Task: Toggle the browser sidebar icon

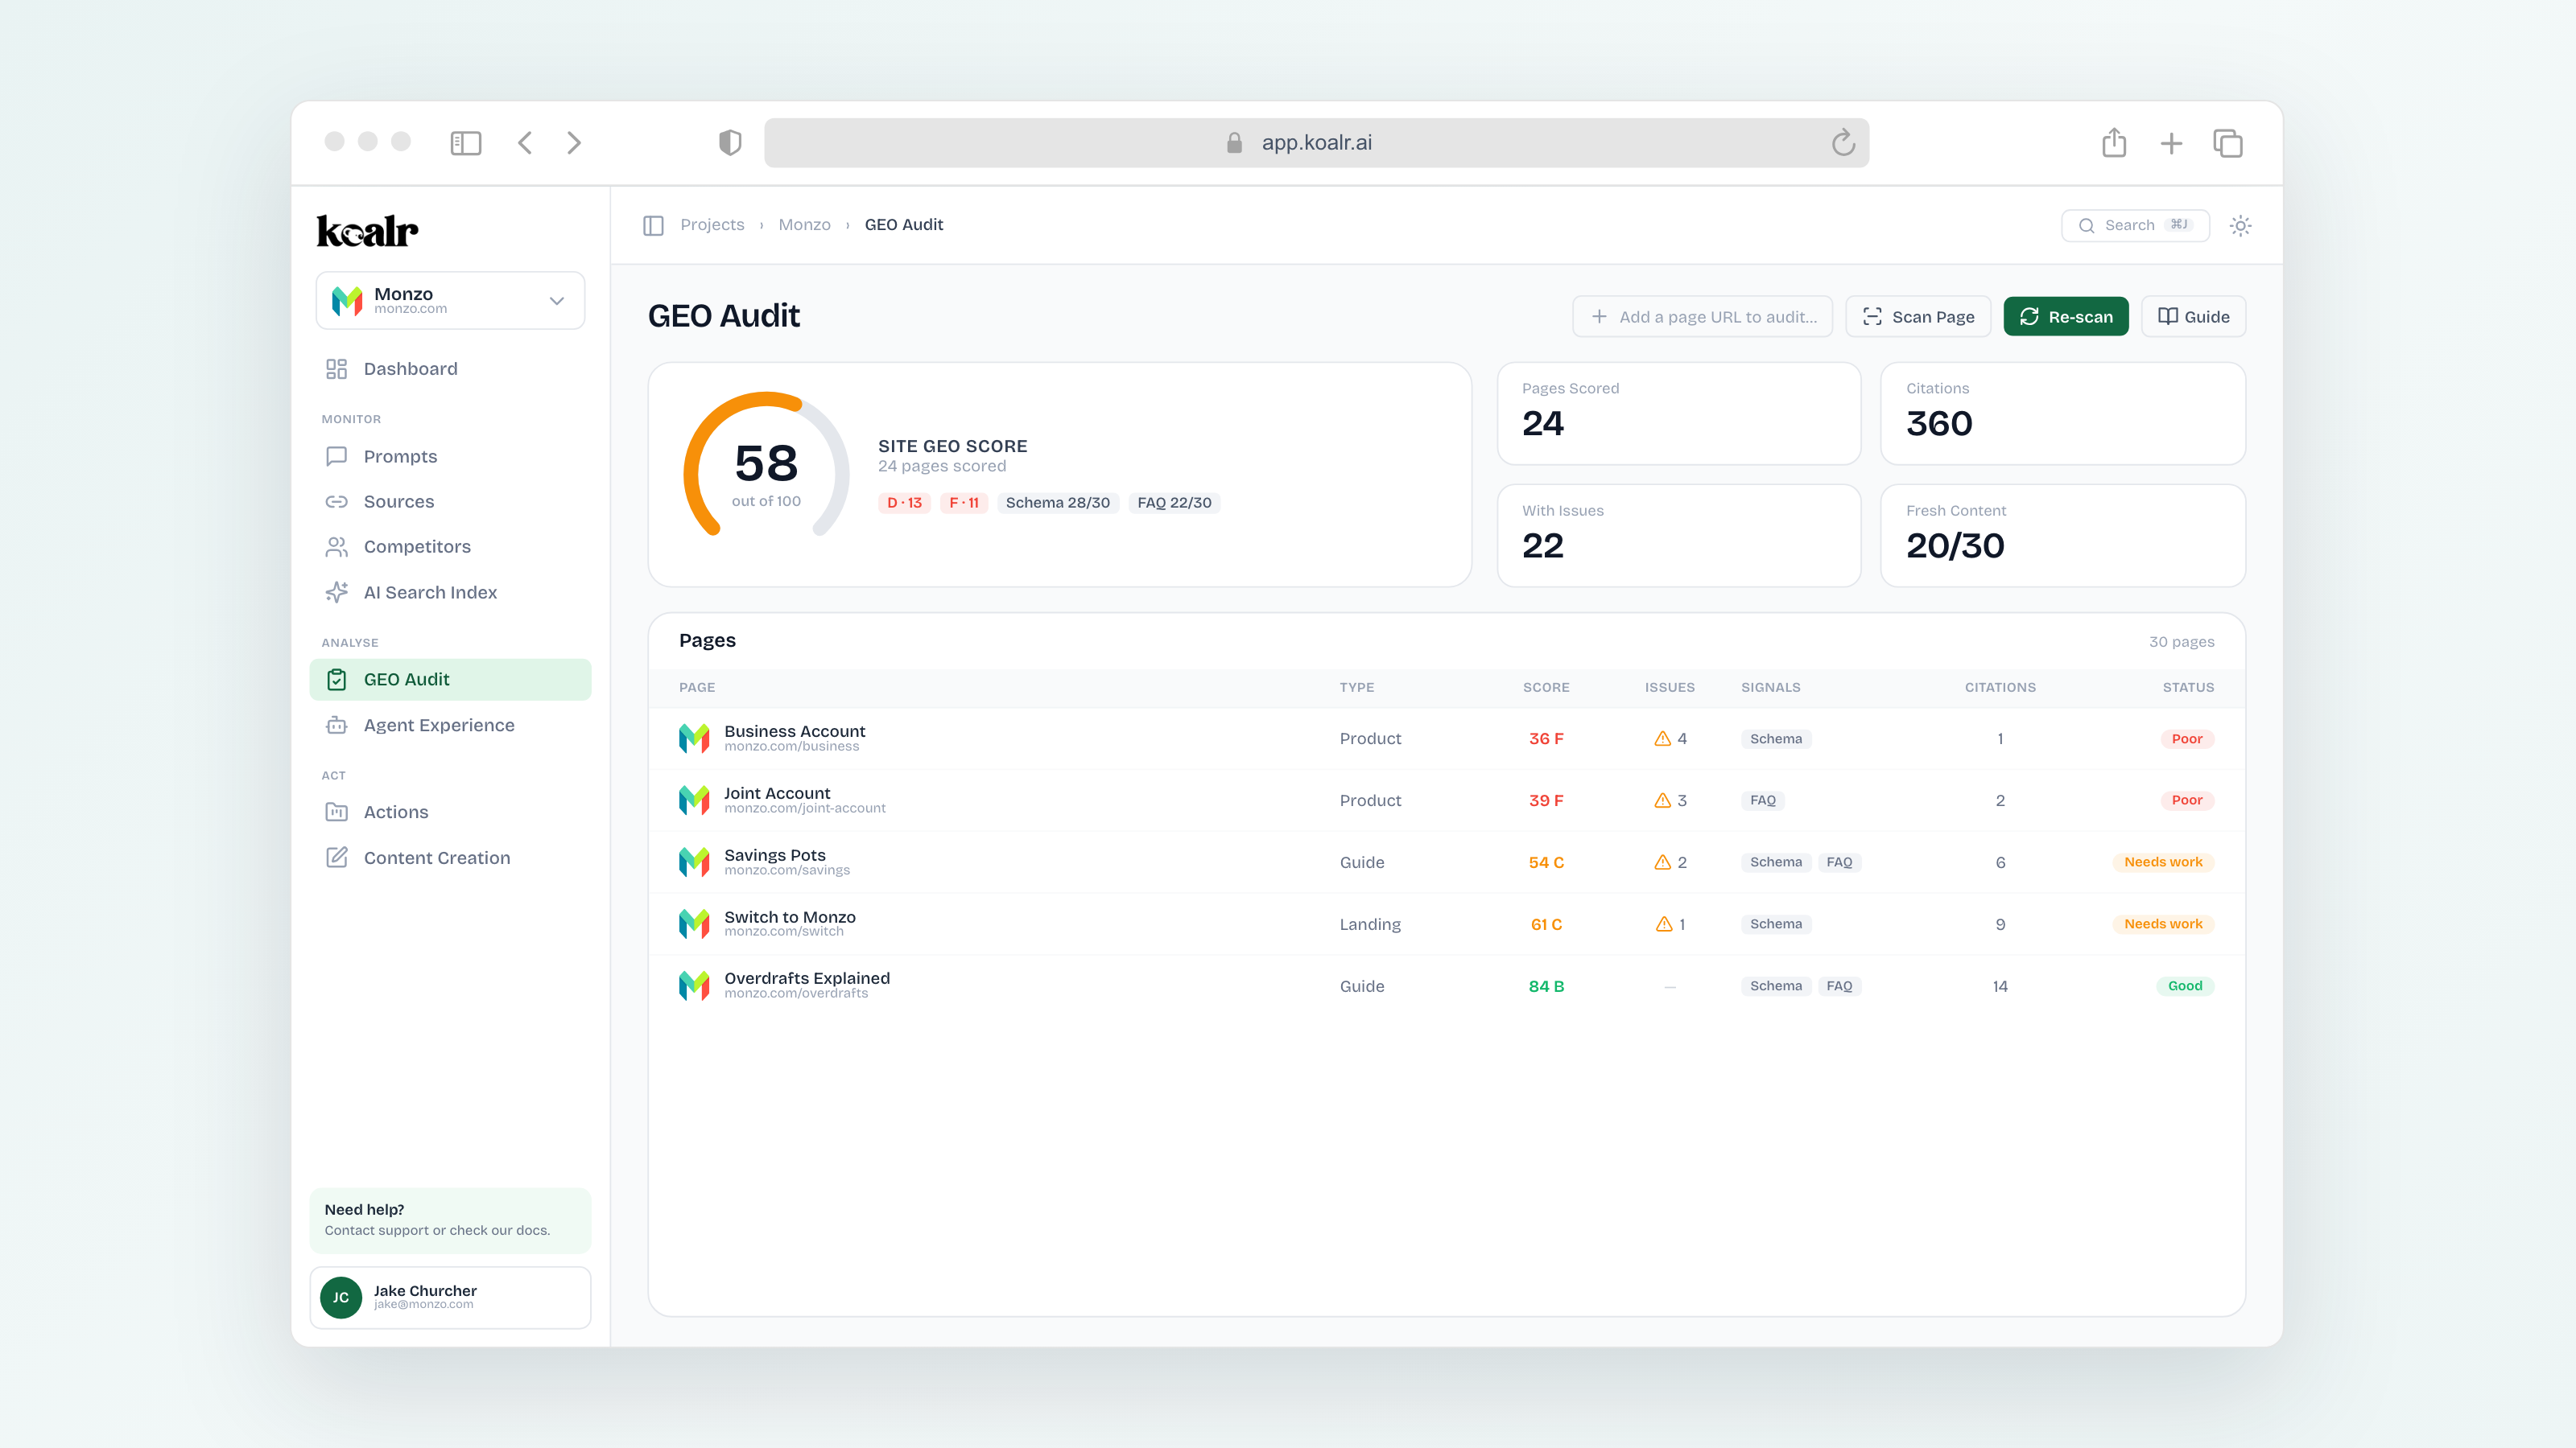Action: tap(465, 143)
